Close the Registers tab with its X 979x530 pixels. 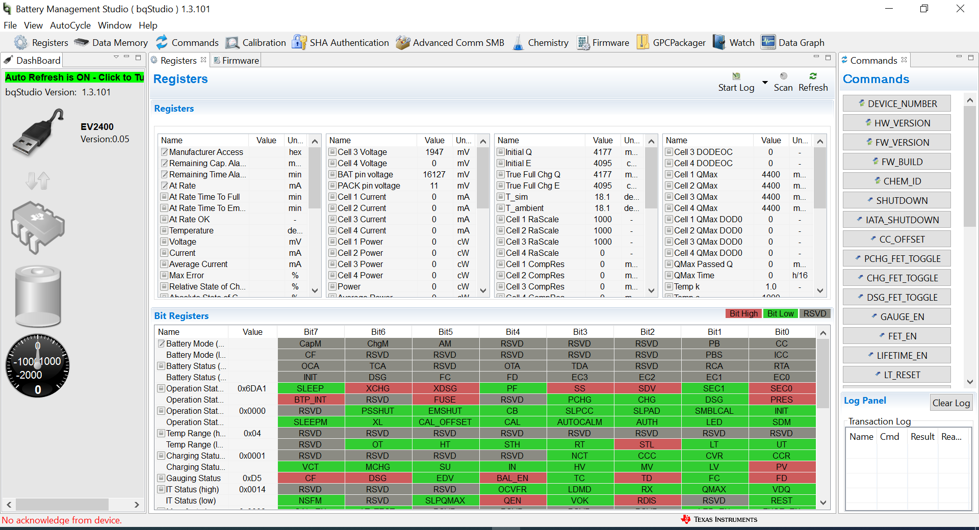(x=203, y=60)
